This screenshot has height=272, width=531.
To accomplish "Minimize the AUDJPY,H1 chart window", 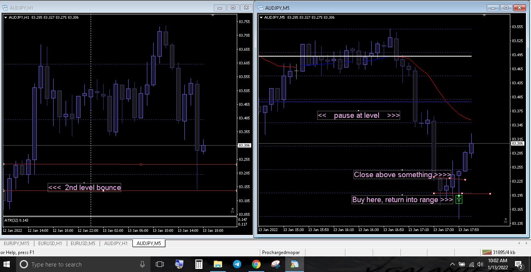I will (220, 8).
